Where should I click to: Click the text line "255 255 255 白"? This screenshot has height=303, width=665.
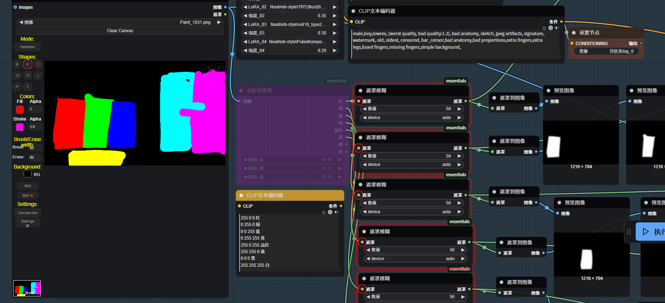pyautogui.click(x=255, y=265)
